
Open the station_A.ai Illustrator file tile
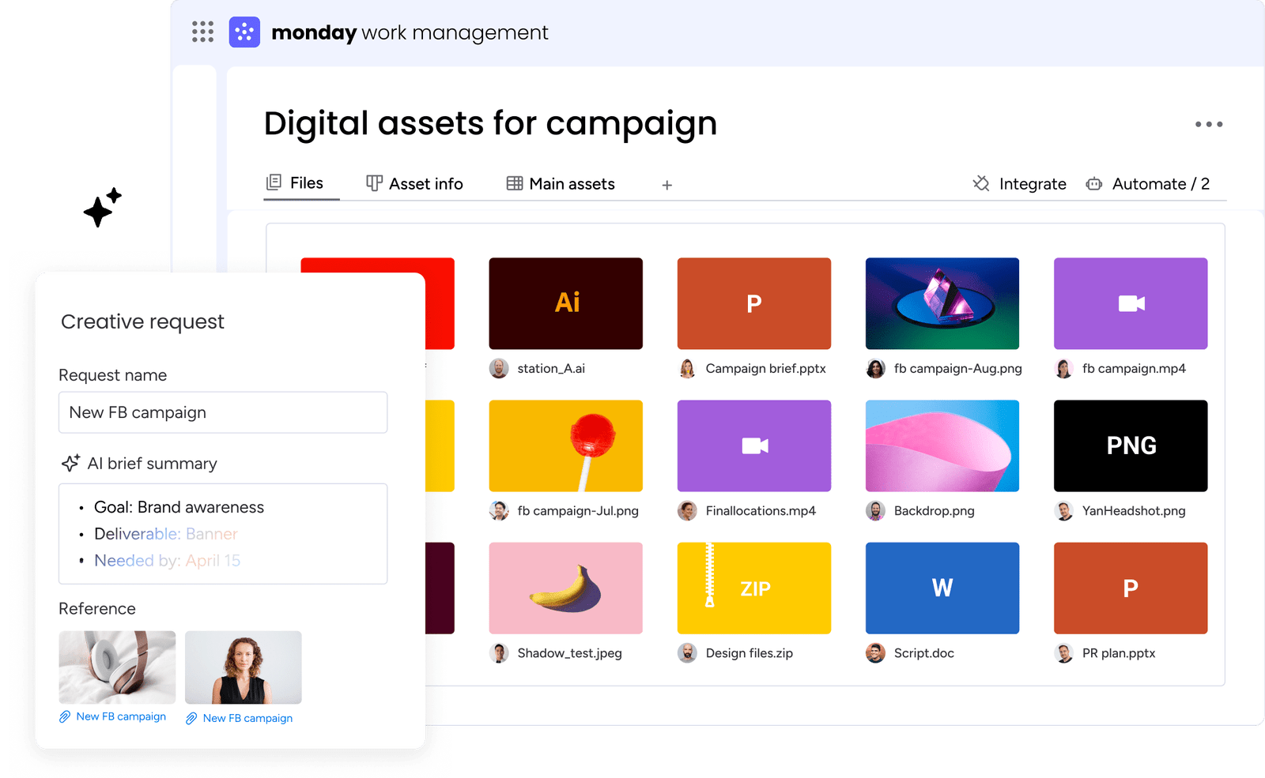coord(565,303)
